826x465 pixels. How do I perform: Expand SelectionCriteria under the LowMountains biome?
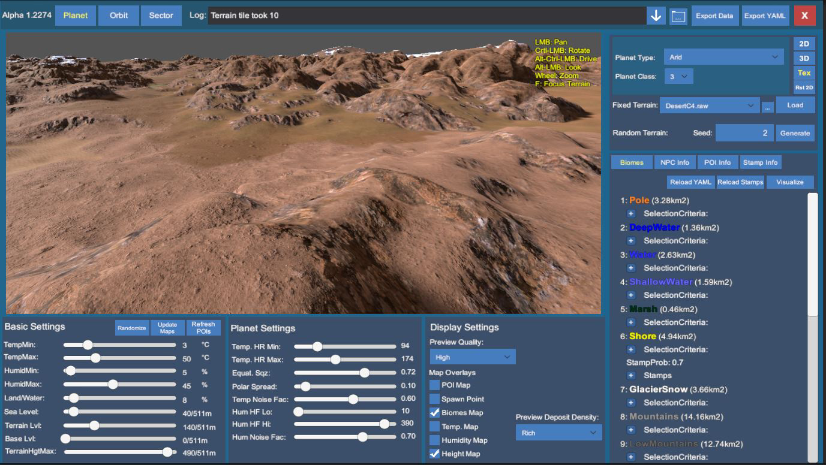coord(631,457)
